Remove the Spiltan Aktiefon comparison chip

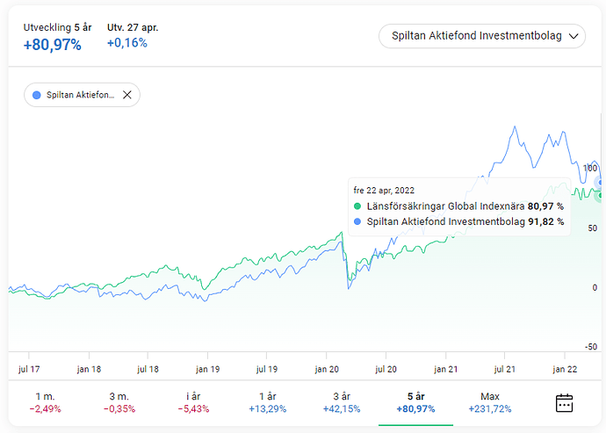[x=127, y=96]
